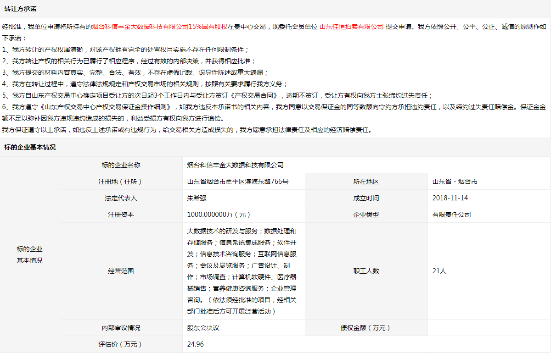Click the label 注册资本
This screenshot has width=551, height=353.
121,215
